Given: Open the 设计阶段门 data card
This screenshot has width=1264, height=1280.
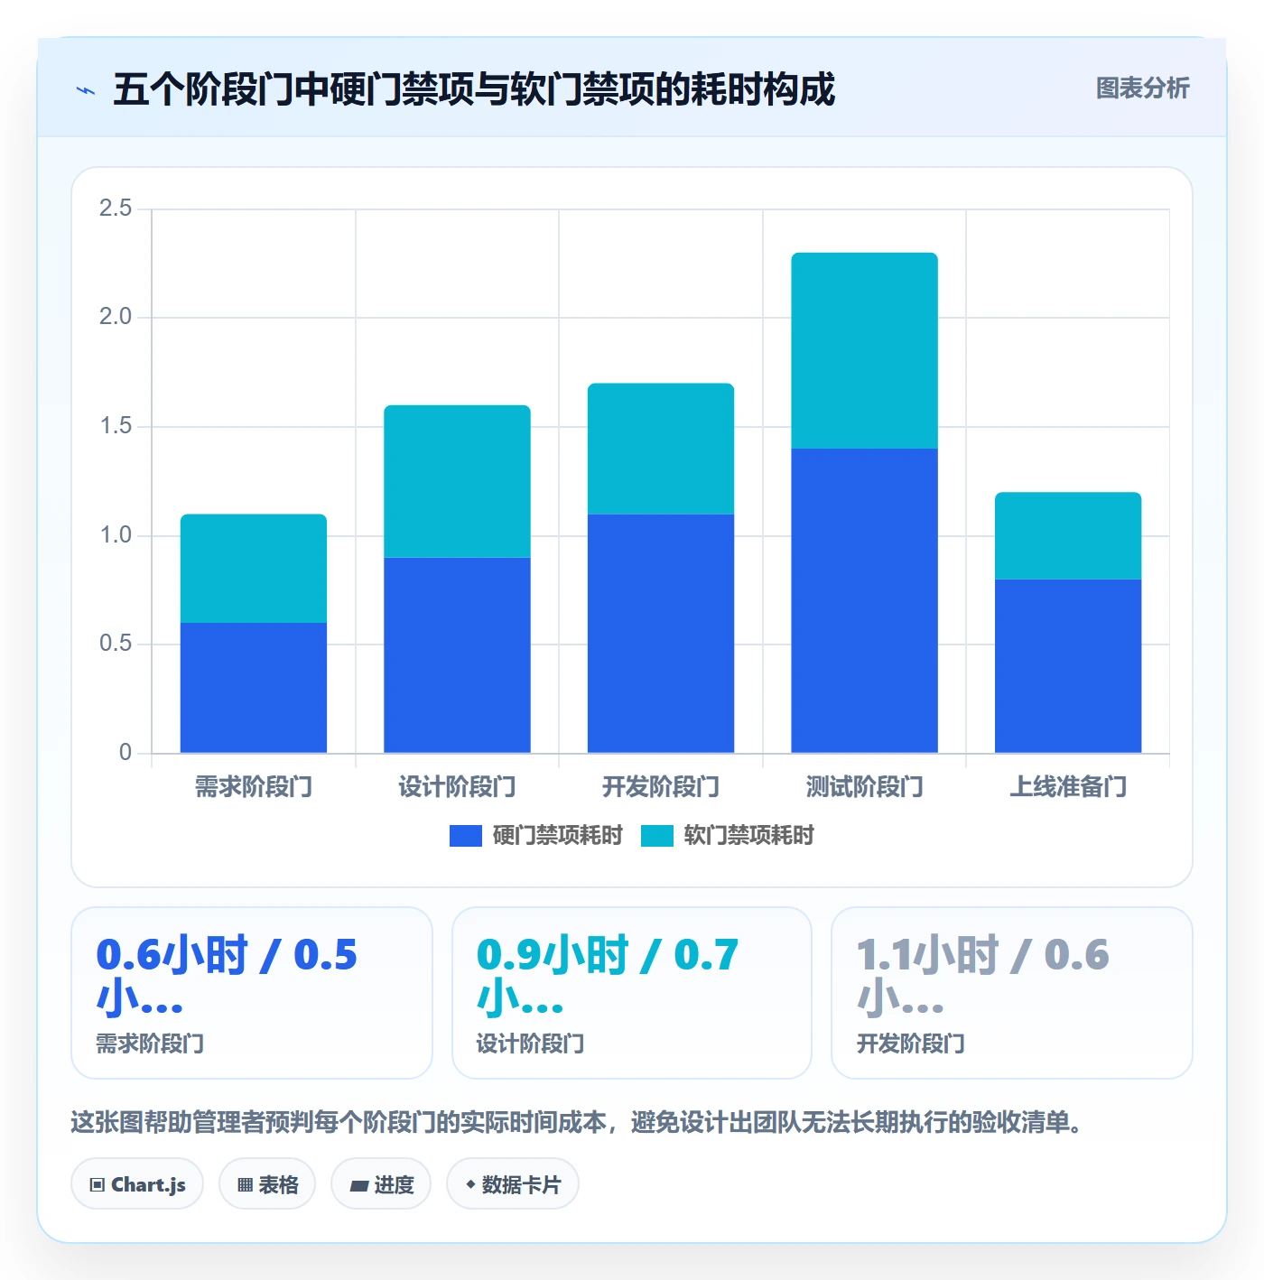Looking at the screenshot, I should tap(632, 993).
